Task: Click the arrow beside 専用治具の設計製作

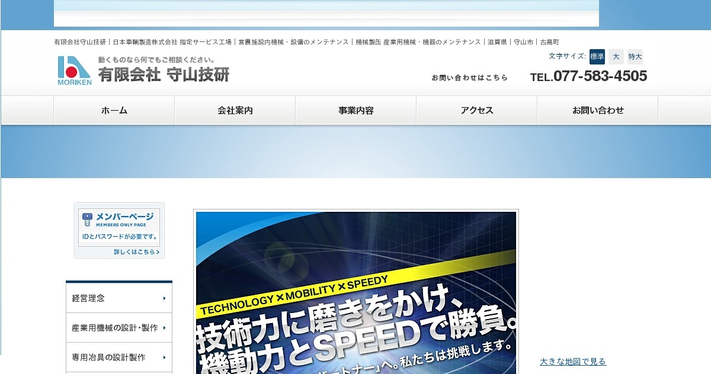Action: (x=164, y=357)
